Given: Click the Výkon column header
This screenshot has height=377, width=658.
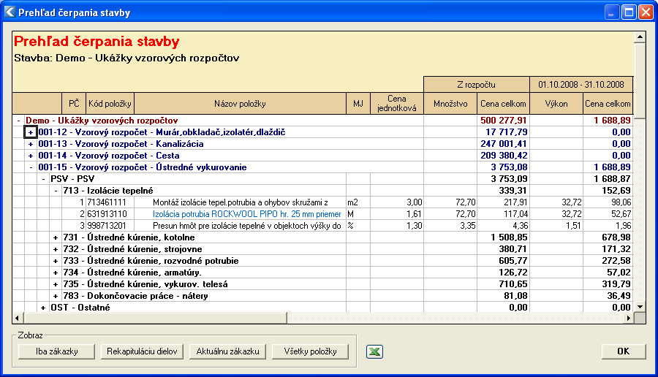Looking at the screenshot, I should (x=556, y=104).
